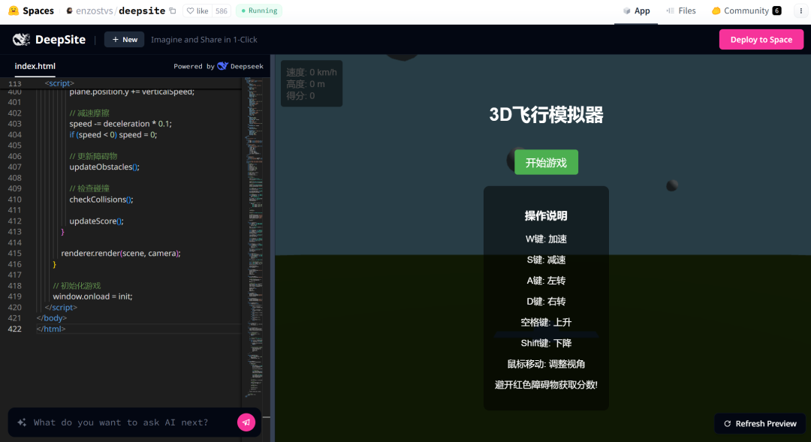Click the 3D飞行模拟器 title text
Viewport: 811px width, 442px height.
tap(546, 115)
